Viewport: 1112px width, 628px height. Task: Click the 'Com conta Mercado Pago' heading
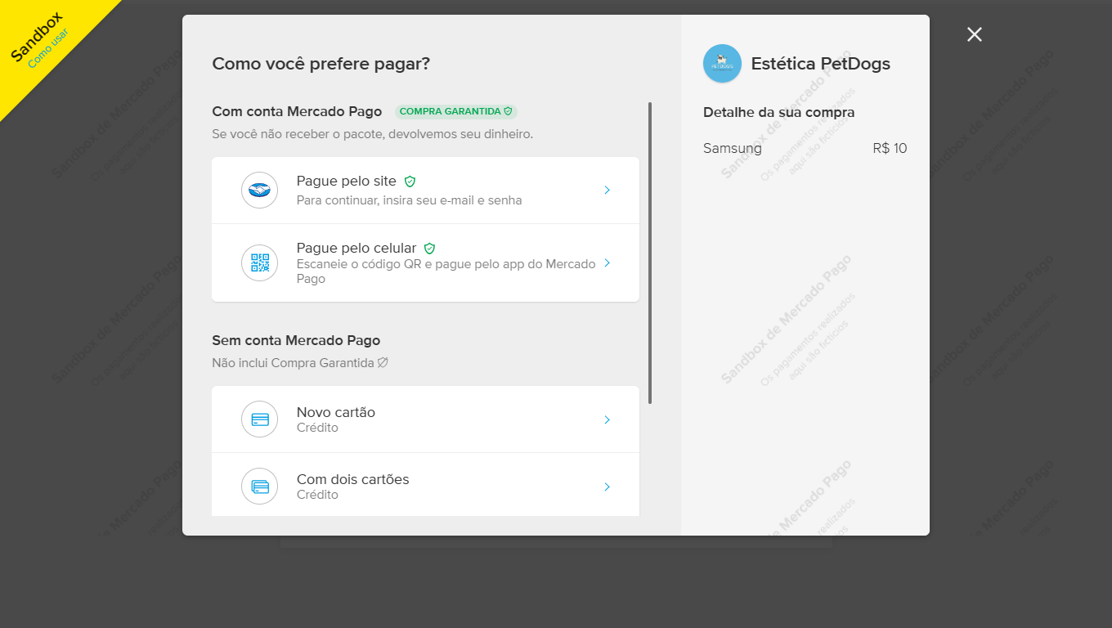(x=297, y=111)
